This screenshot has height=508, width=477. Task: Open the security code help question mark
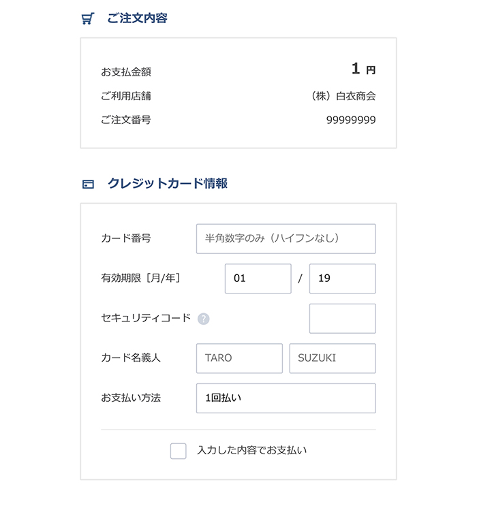pos(204,319)
